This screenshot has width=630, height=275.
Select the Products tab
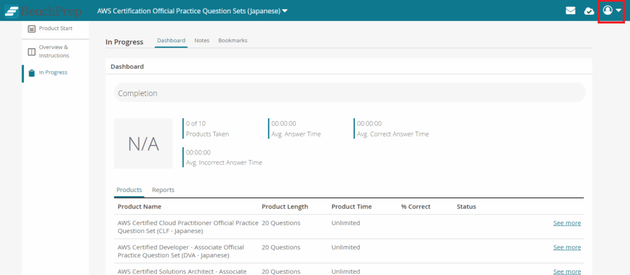[129, 190]
